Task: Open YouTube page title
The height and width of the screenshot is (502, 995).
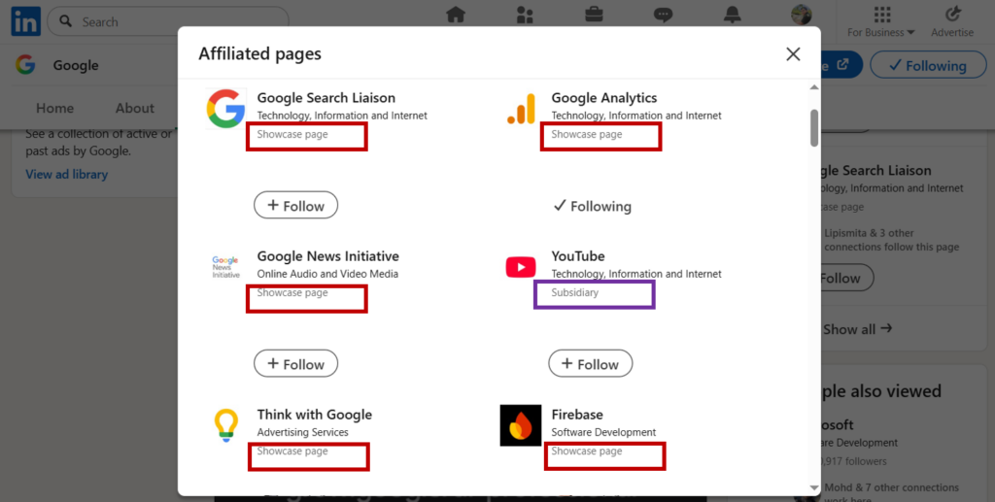Action: tap(578, 256)
